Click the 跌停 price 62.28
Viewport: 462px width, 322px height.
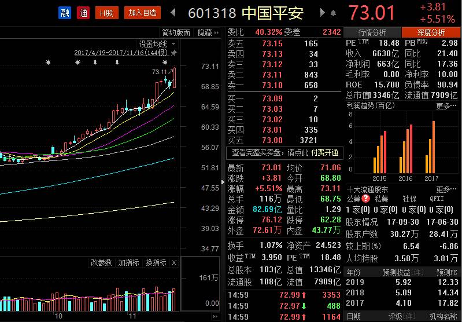click(x=331, y=220)
